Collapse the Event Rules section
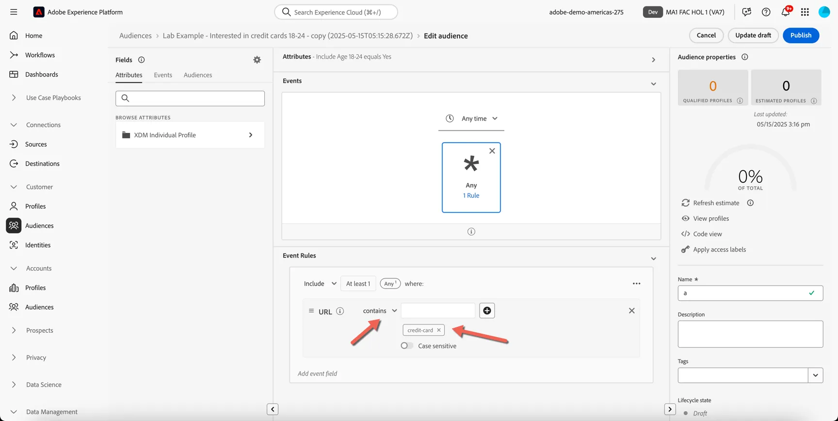The image size is (838, 421). click(653, 259)
